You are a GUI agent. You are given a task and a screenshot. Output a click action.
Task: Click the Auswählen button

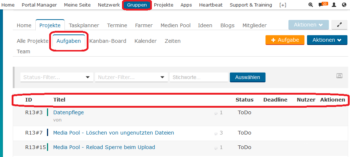coord(248,77)
